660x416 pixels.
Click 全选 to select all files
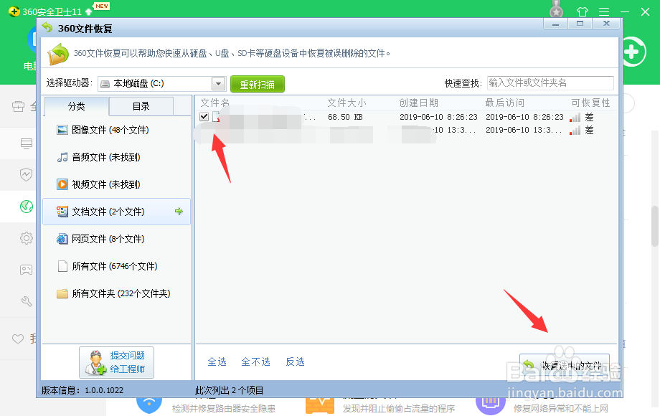[217, 362]
